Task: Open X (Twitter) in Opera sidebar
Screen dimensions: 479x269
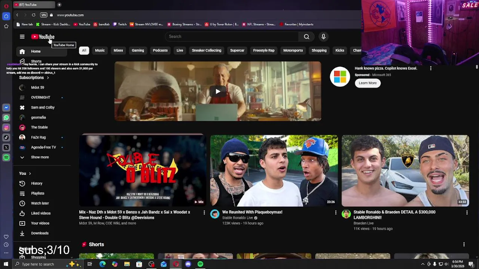Action: tap(6, 148)
